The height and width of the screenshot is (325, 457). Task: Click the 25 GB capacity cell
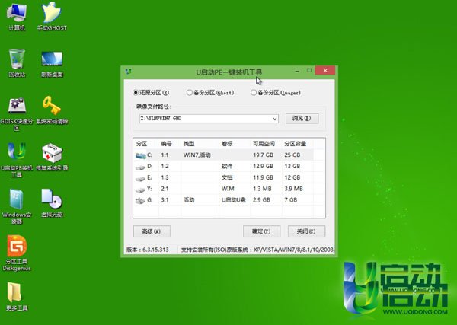[x=292, y=155]
